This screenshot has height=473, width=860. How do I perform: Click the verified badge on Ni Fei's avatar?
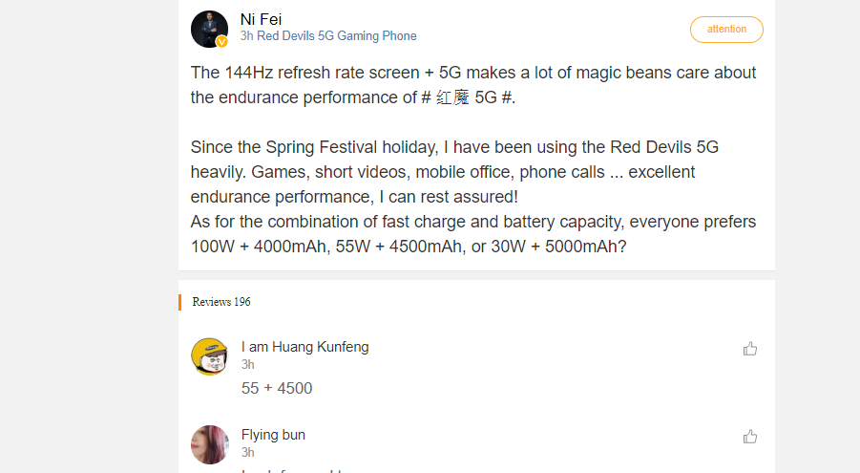pos(222,42)
